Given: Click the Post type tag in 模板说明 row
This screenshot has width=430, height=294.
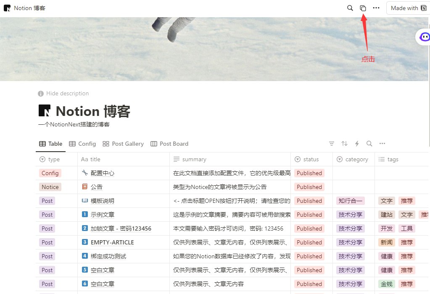Looking at the screenshot, I should [47, 201].
